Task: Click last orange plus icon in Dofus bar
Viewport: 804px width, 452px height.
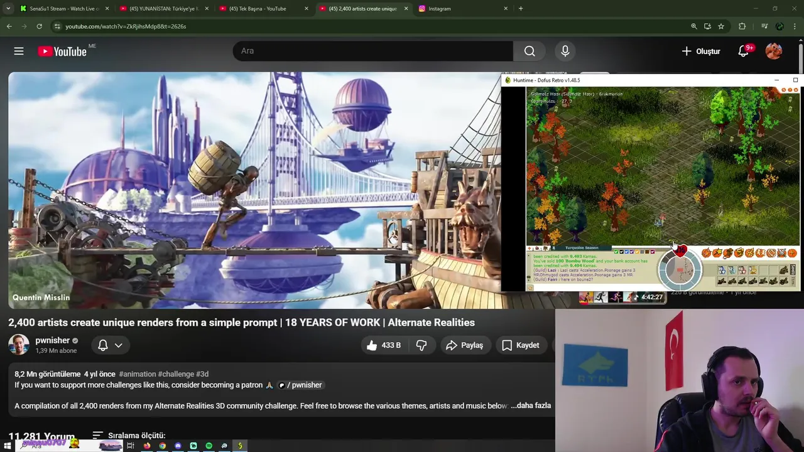Action: coord(792,253)
